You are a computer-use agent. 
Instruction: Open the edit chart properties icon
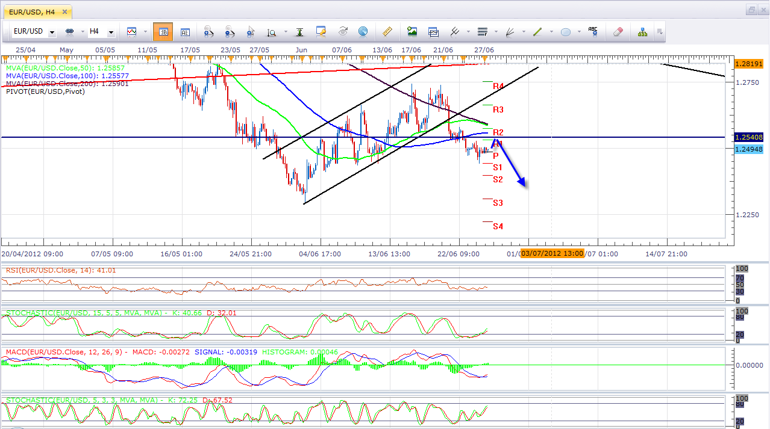point(321,31)
